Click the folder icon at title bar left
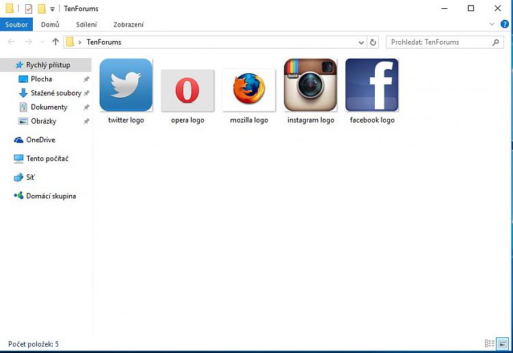 point(10,8)
